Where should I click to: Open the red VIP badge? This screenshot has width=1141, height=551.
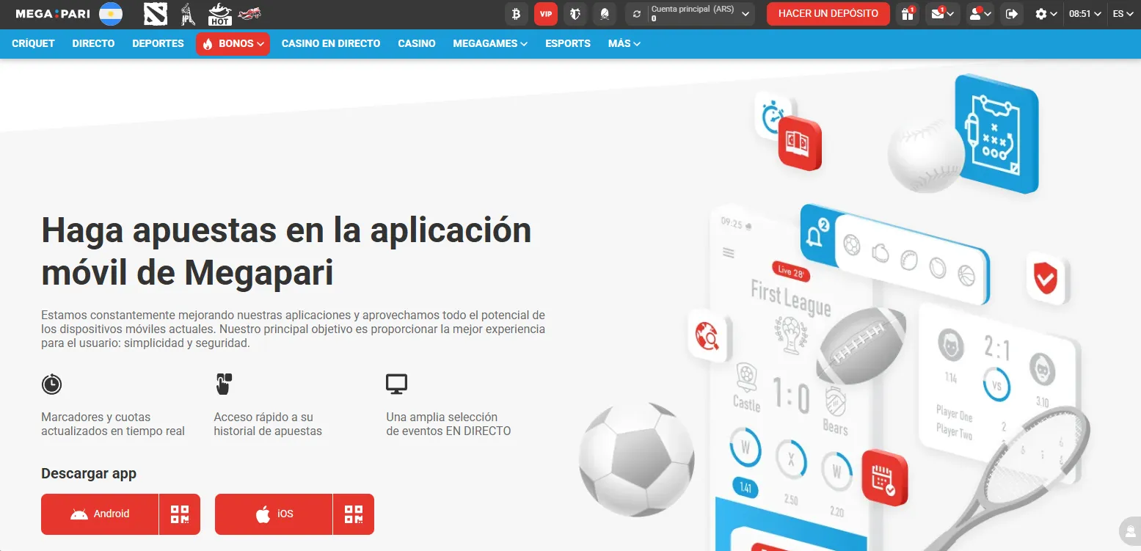pyautogui.click(x=546, y=14)
